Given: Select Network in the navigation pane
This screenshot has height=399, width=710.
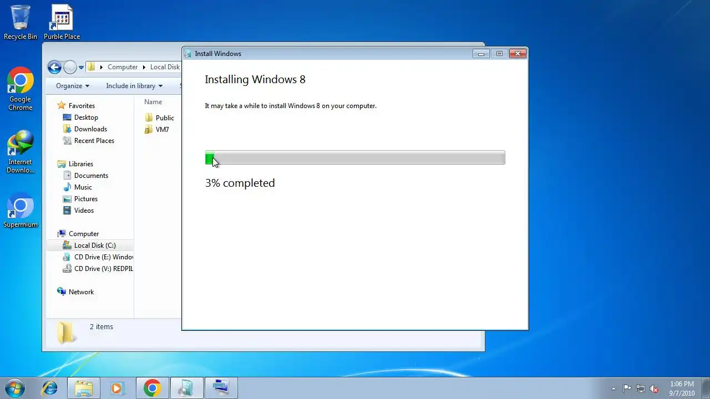Looking at the screenshot, I should coord(81,292).
